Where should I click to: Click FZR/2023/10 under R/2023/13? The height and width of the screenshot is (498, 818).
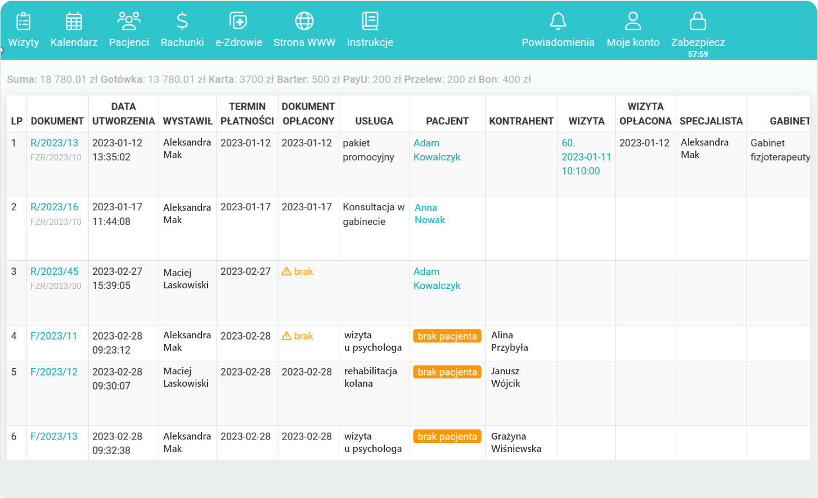[x=56, y=157]
